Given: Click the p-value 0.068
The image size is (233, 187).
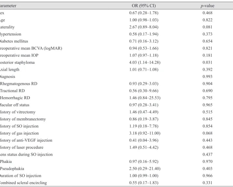Looking at the screenshot, I should tap(207, 133).
